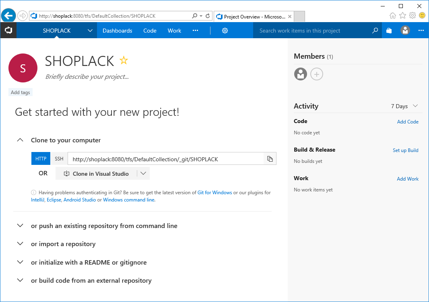429x302 pixels.
Task: Click the address bar search icon
Action: pyautogui.click(x=194, y=16)
